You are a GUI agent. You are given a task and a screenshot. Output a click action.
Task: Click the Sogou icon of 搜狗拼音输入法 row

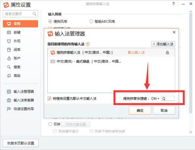[x=53, y=52]
